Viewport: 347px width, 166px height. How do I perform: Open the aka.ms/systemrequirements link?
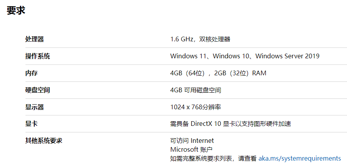pos(300,158)
